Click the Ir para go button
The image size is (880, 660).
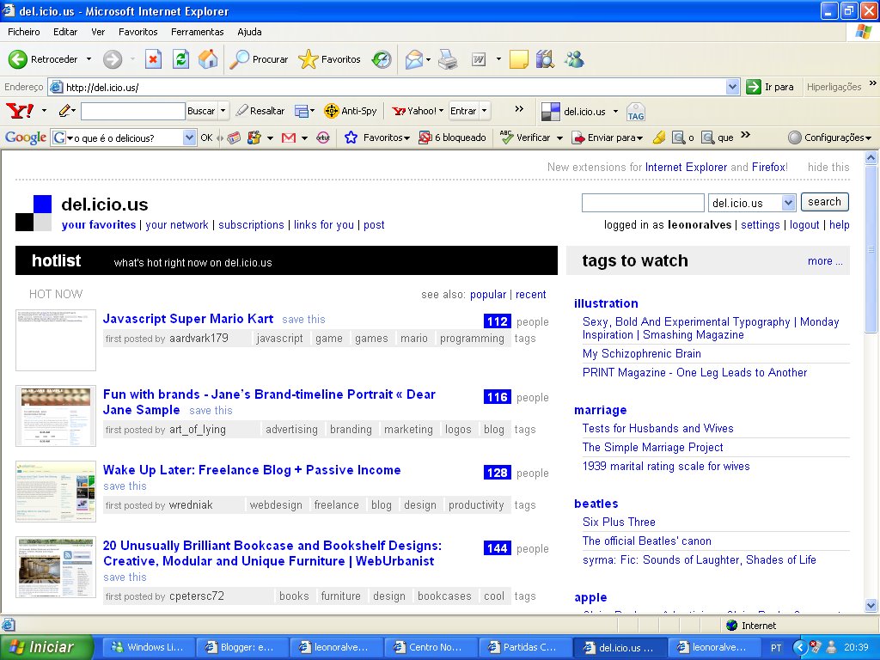coord(769,87)
